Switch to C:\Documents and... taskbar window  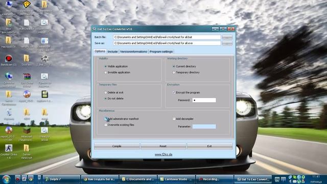click(x=138, y=179)
